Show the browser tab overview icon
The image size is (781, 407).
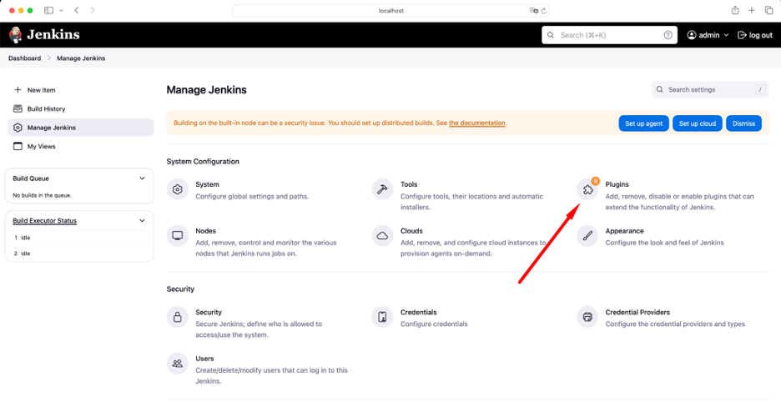(768, 11)
